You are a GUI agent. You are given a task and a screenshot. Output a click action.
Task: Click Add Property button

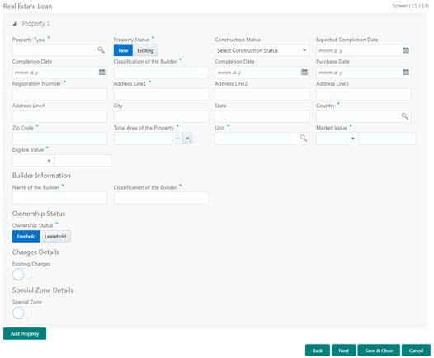[x=25, y=333]
